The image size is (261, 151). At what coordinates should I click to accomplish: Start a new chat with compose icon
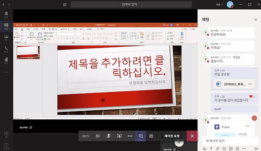65,4
